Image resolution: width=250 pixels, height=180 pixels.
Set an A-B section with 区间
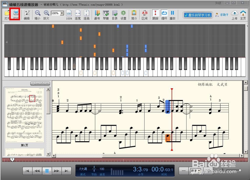click(x=144, y=15)
